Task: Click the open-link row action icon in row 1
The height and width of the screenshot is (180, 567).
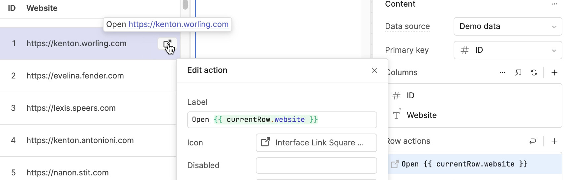Action: (167, 44)
